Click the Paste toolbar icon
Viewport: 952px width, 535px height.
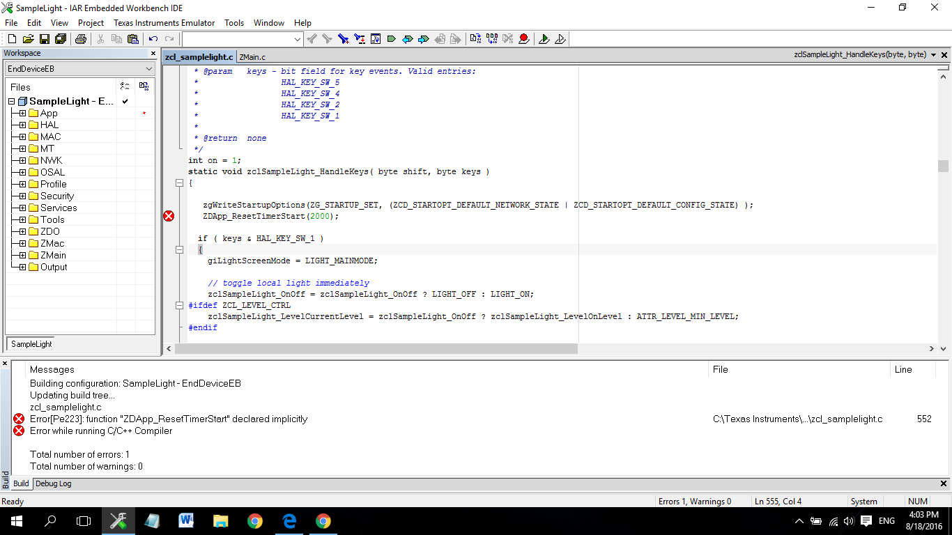(x=132, y=39)
